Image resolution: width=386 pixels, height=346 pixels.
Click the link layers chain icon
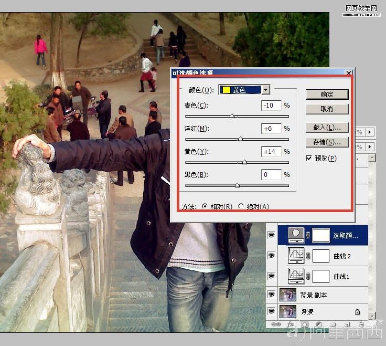[276, 324]
